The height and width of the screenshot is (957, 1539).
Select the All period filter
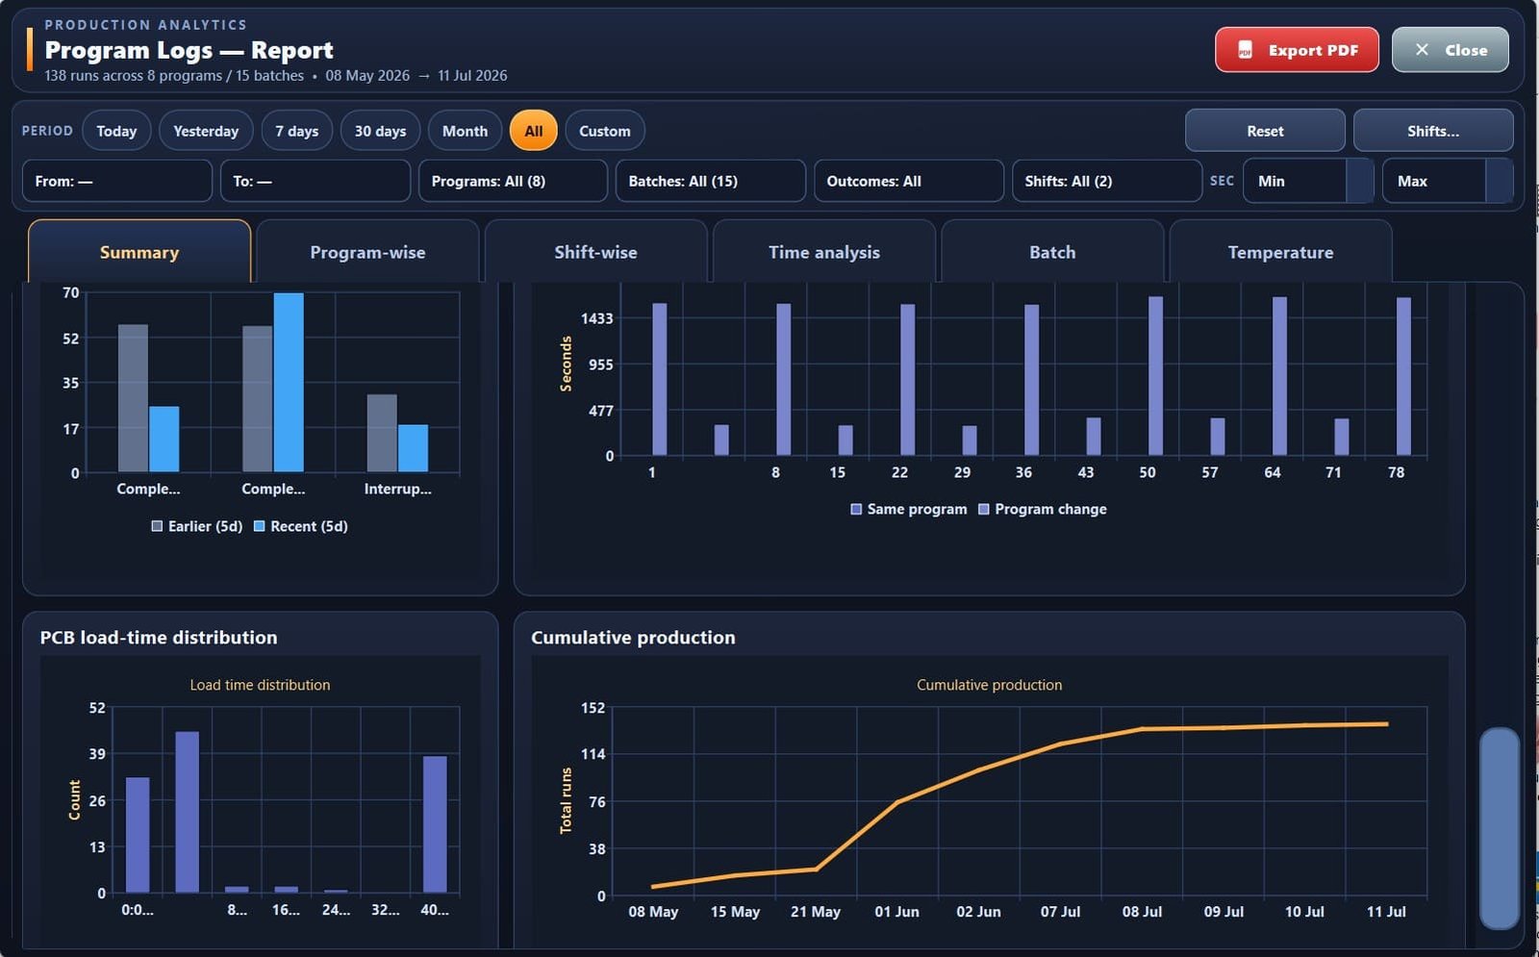[534, 131]
